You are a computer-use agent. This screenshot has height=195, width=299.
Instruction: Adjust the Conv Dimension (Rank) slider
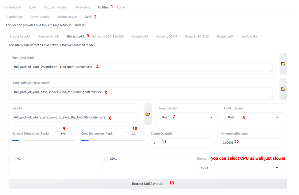point(113,140)
